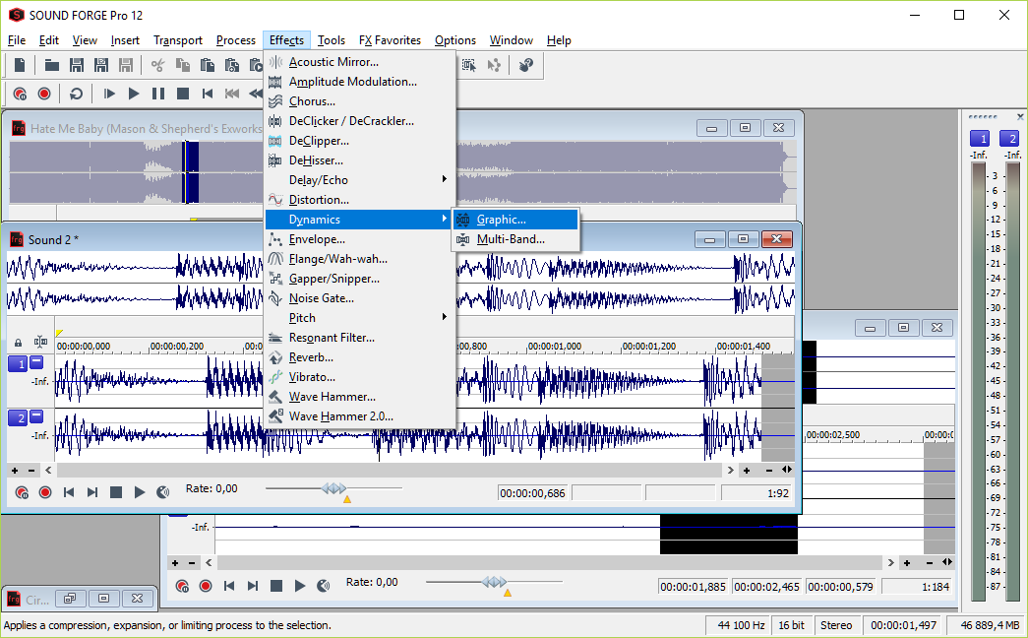
Task: Open the Vibrato effect
Action: [360, 377]
